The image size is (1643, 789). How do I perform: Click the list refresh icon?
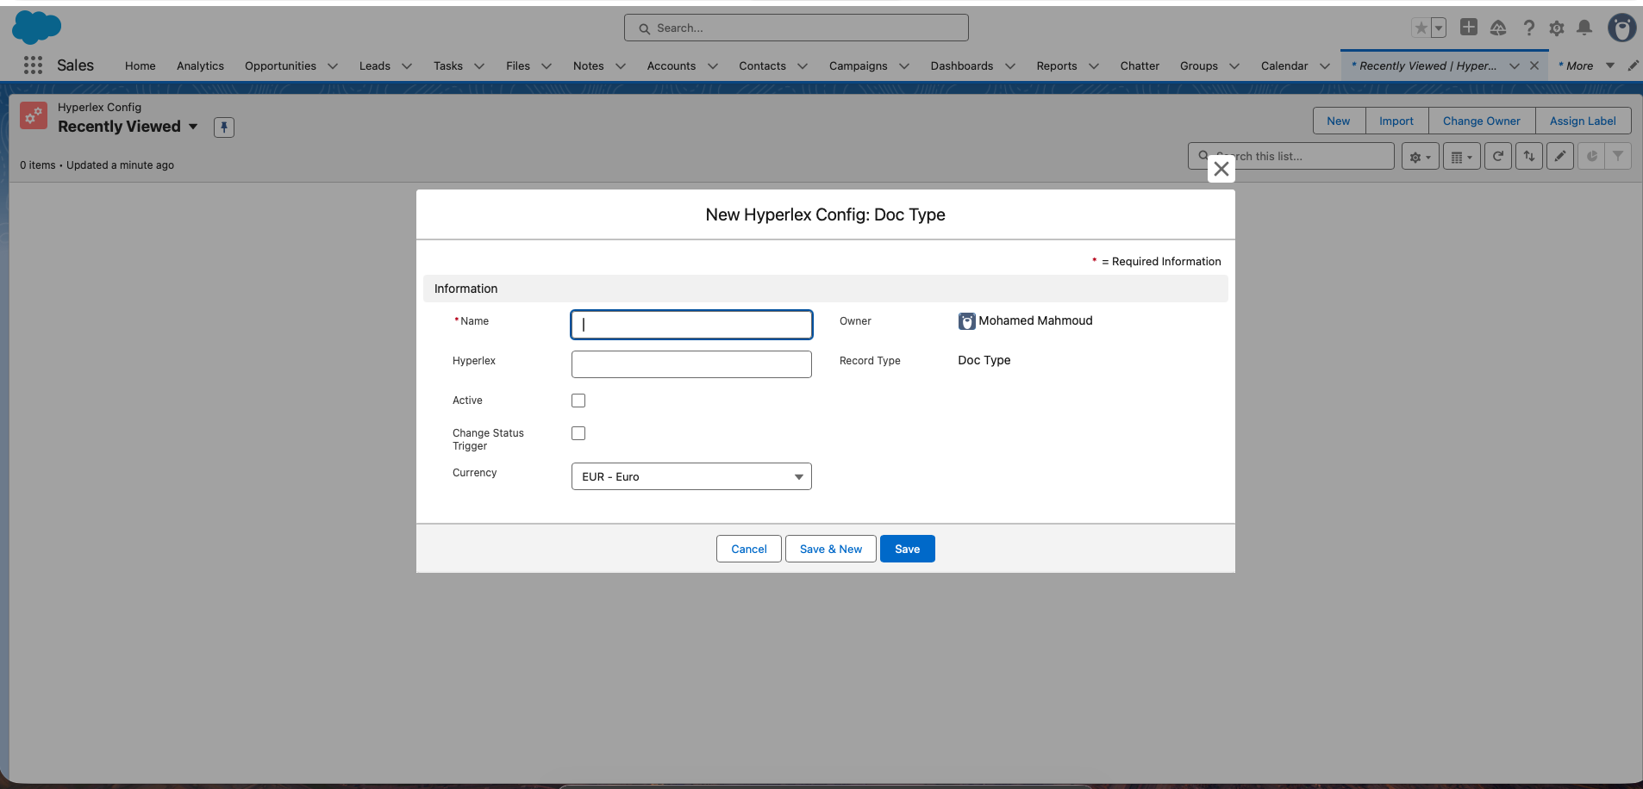click(1498, 156)
